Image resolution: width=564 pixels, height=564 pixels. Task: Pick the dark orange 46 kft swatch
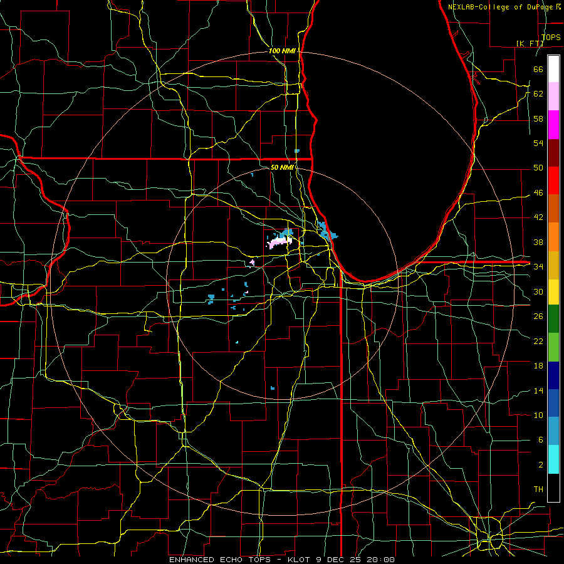553,208
